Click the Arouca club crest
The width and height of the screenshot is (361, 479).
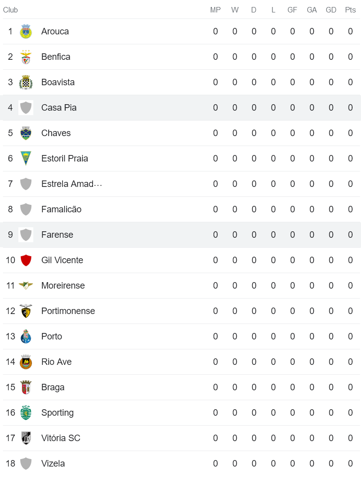click(26, 31)
